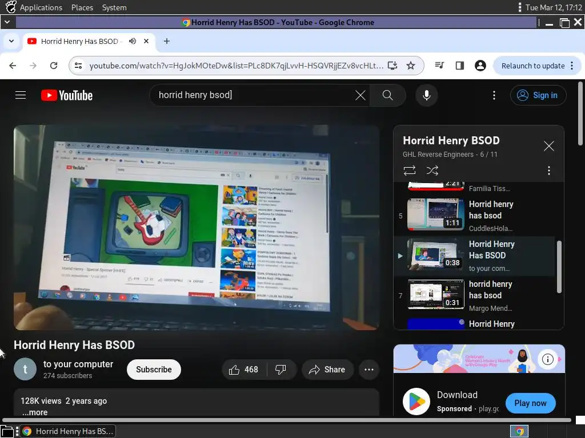The width and height of the screenshot is (585, 438).
Task: Open the tab search dropdown chevron
Action: tap(11, 41)
